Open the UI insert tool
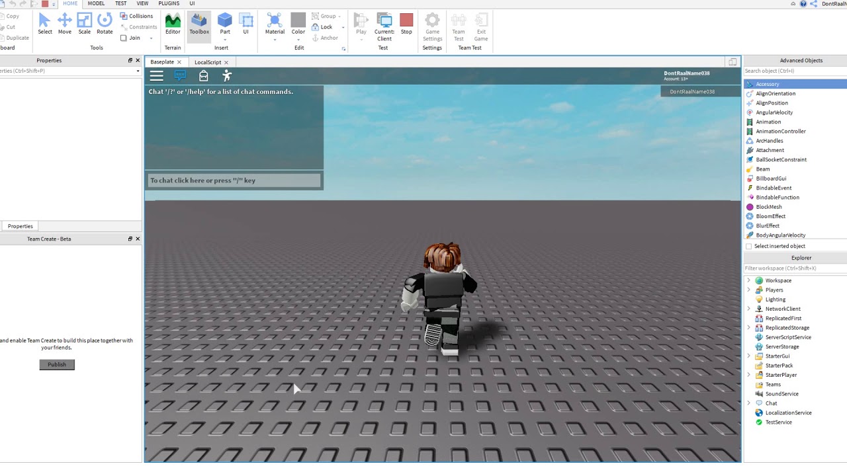Image resolution: width=847 pixels, height=476 pixels. point(245,24)
